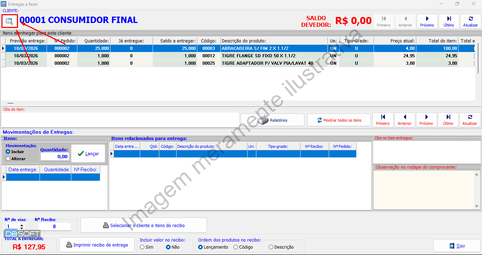Jump to last customer with top Último
482x255 pixels.
click(449, 21)
